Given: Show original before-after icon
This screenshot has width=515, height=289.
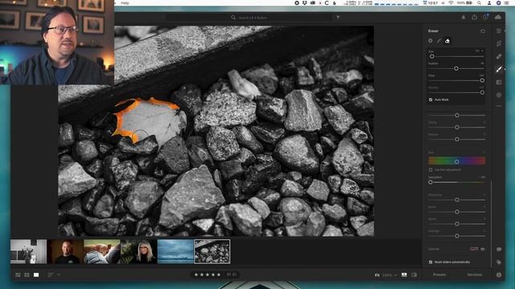Looking at the screenshot, I should (x=414, y=275).
